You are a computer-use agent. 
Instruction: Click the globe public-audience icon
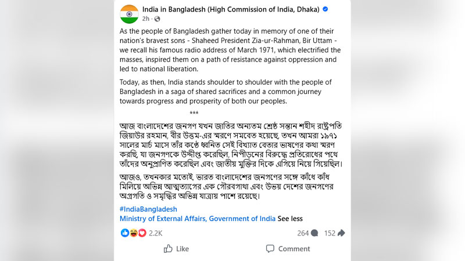(157, 19)
